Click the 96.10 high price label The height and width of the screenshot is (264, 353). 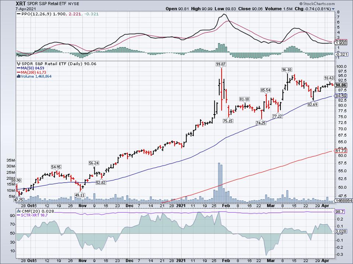pyautogui.click(x=287, y=70)
